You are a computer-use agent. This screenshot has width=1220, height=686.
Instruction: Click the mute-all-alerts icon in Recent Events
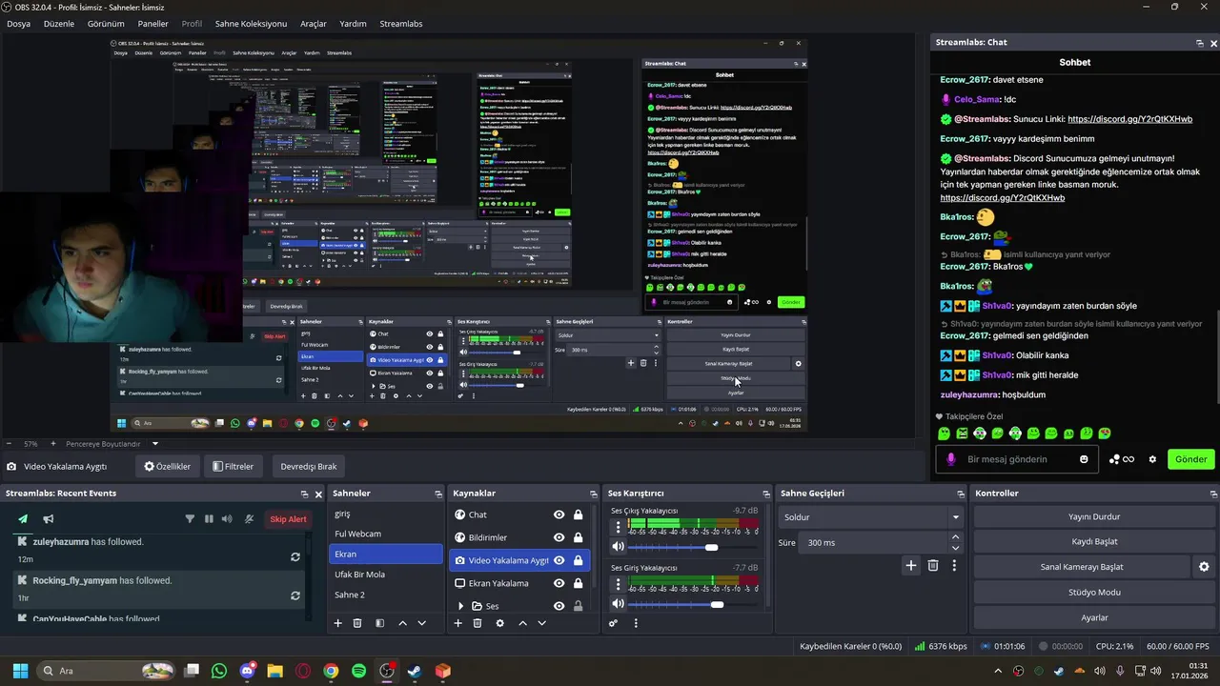(249, 519)
